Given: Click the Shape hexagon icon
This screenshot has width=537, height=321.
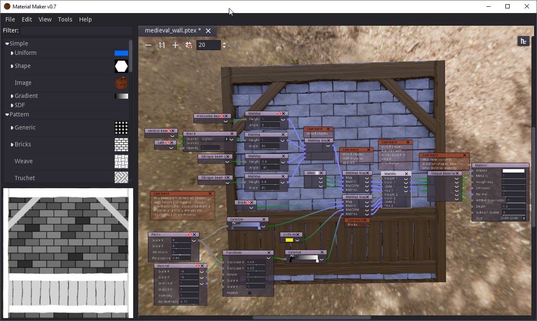Looking at the screenshot, I should point(121,66).
